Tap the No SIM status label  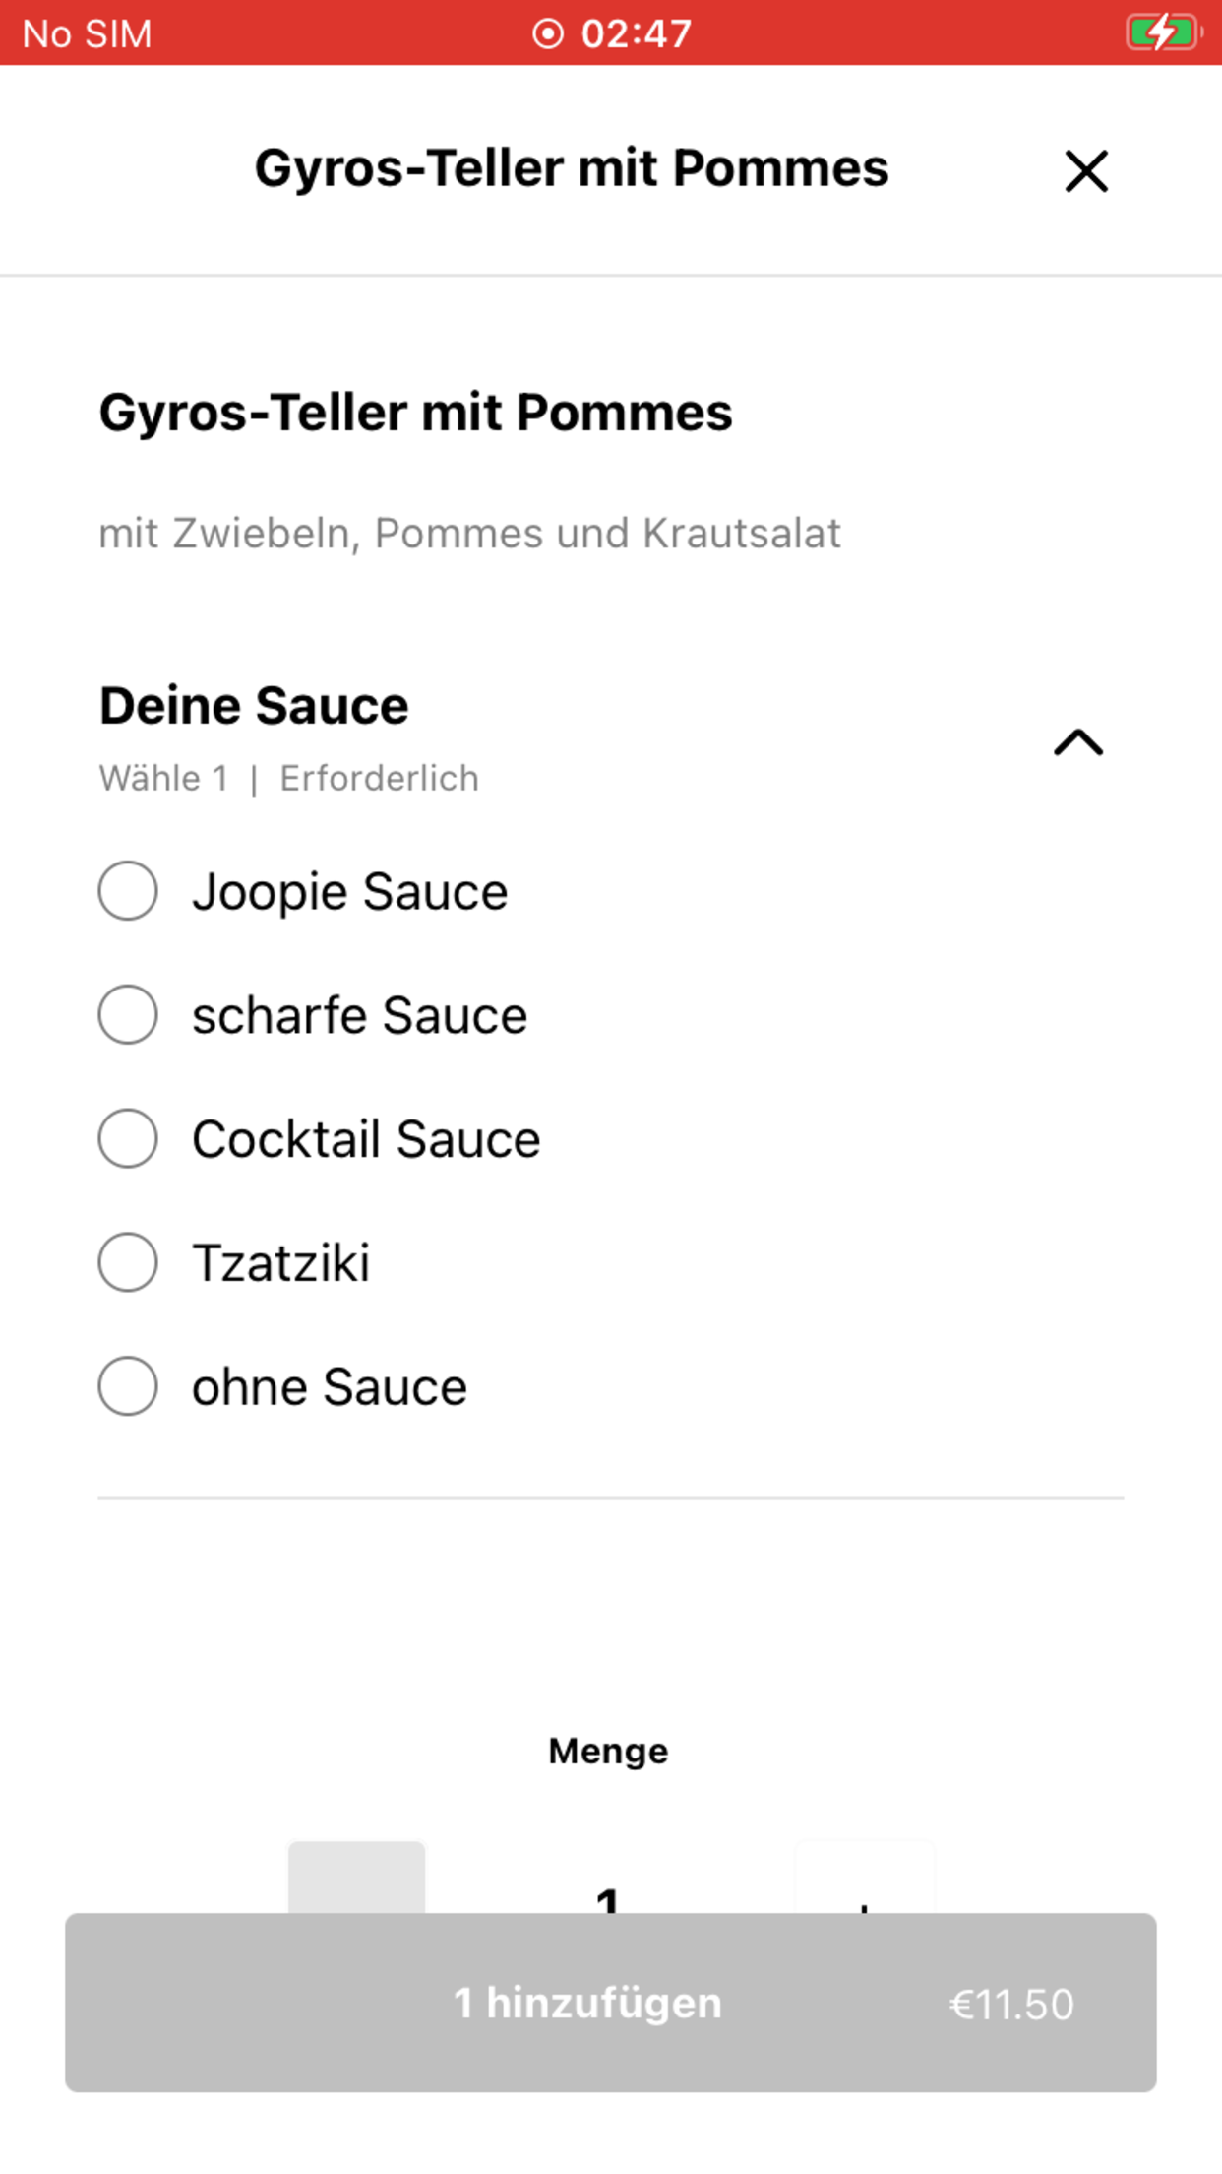[88, 34]
